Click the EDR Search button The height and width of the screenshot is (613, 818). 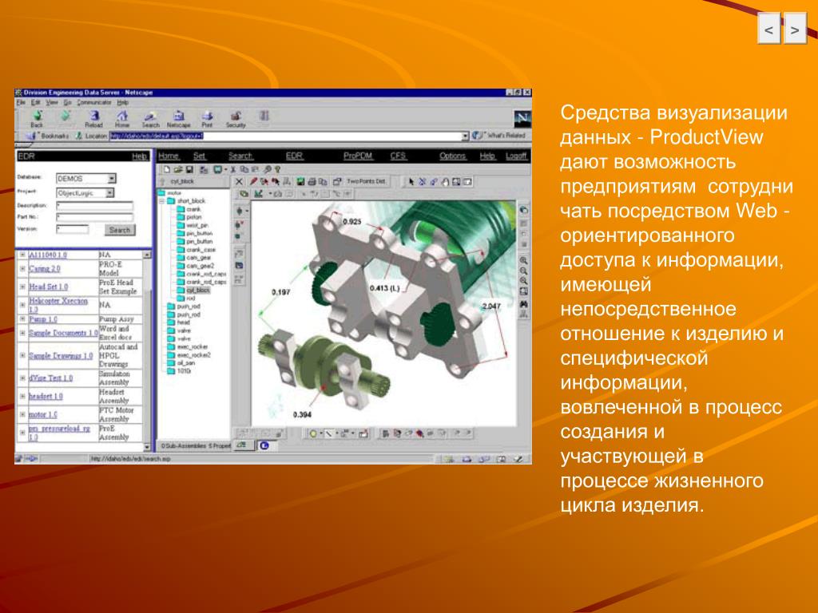point(120,230)
